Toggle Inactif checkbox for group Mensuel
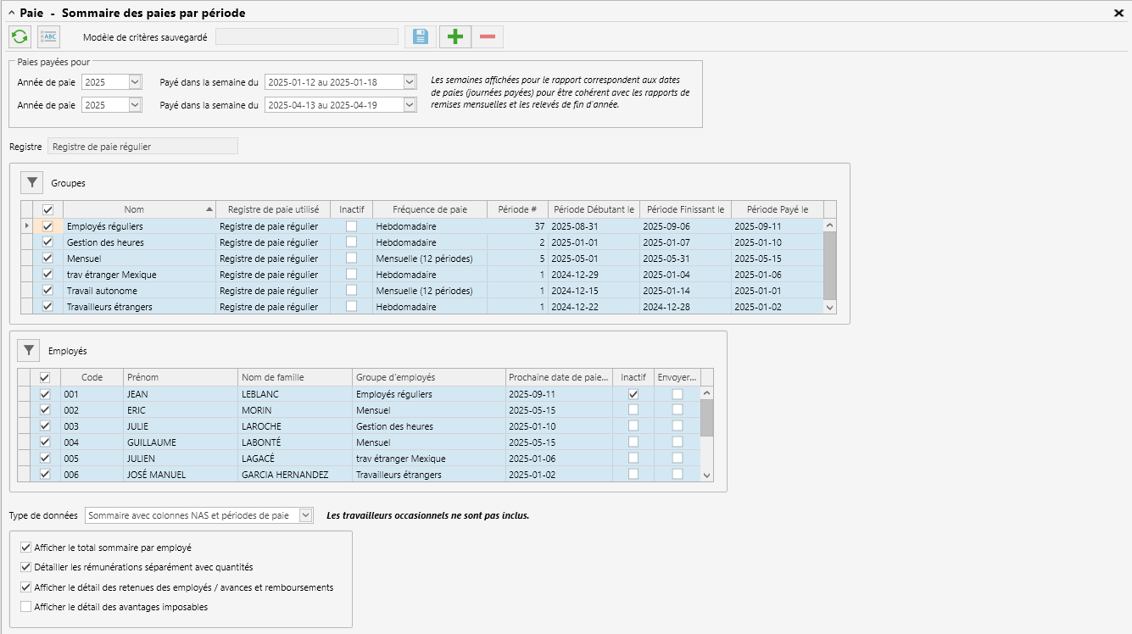 point(351,259)
